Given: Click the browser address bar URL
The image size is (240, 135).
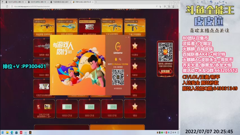Looking at the screenshot, I should (32, 6).
